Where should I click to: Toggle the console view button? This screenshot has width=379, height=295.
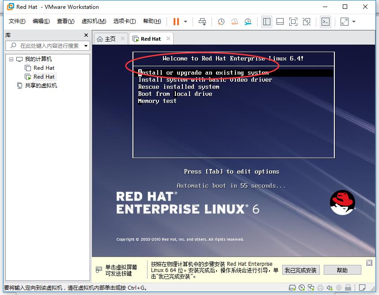pyautogui.click(x=326, y=22)
